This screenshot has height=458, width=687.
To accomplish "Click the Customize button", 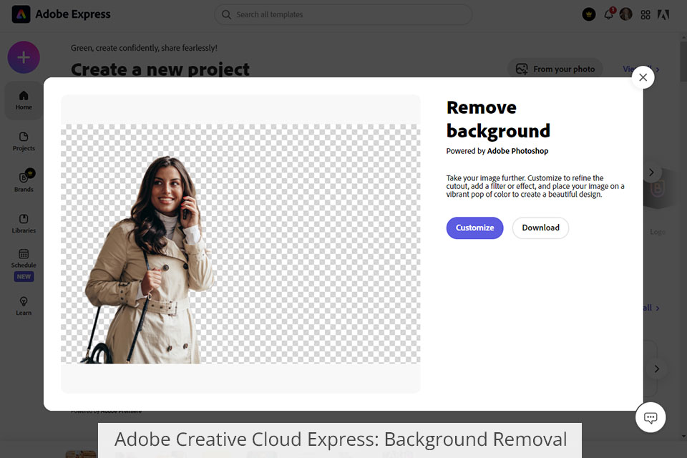I will pyautogui.click(x=475, y=228).
